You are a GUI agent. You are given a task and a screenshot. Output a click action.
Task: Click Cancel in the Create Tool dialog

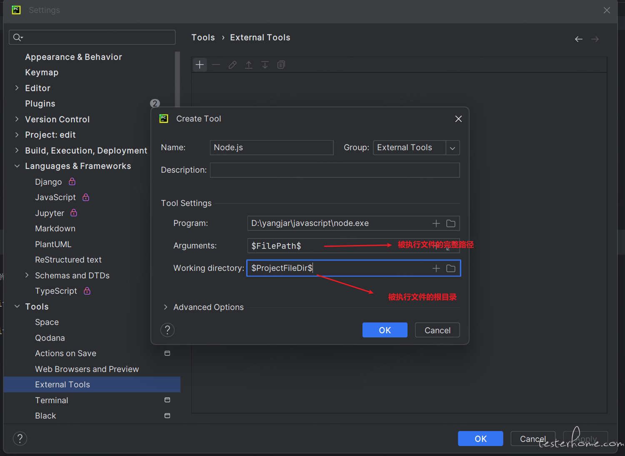pos(437,330)
